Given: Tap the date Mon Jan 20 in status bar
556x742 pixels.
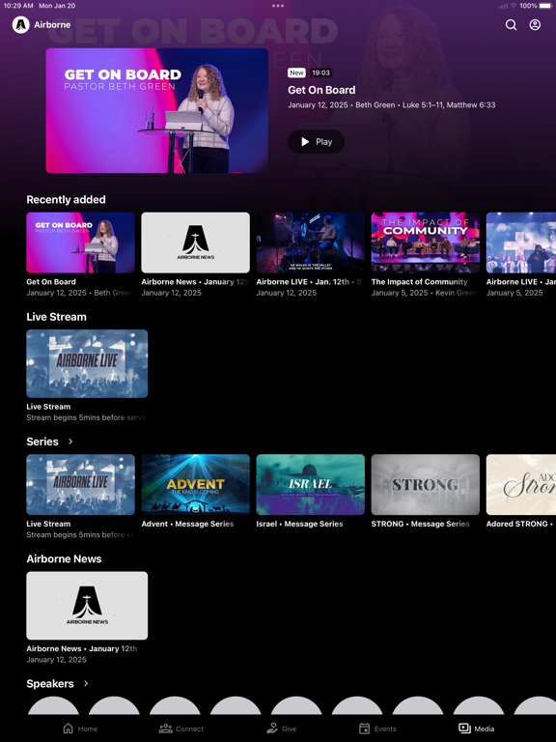Looking at the screenshot, I should (57, 6).
